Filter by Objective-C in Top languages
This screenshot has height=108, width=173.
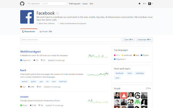coord(120,59)
